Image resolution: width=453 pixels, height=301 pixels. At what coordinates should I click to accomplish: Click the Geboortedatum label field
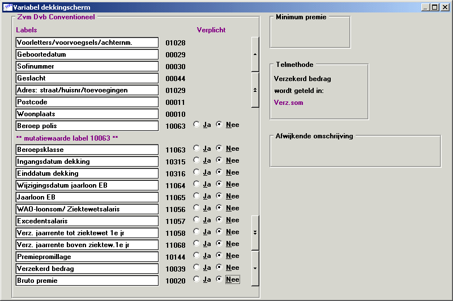point(87,54)
